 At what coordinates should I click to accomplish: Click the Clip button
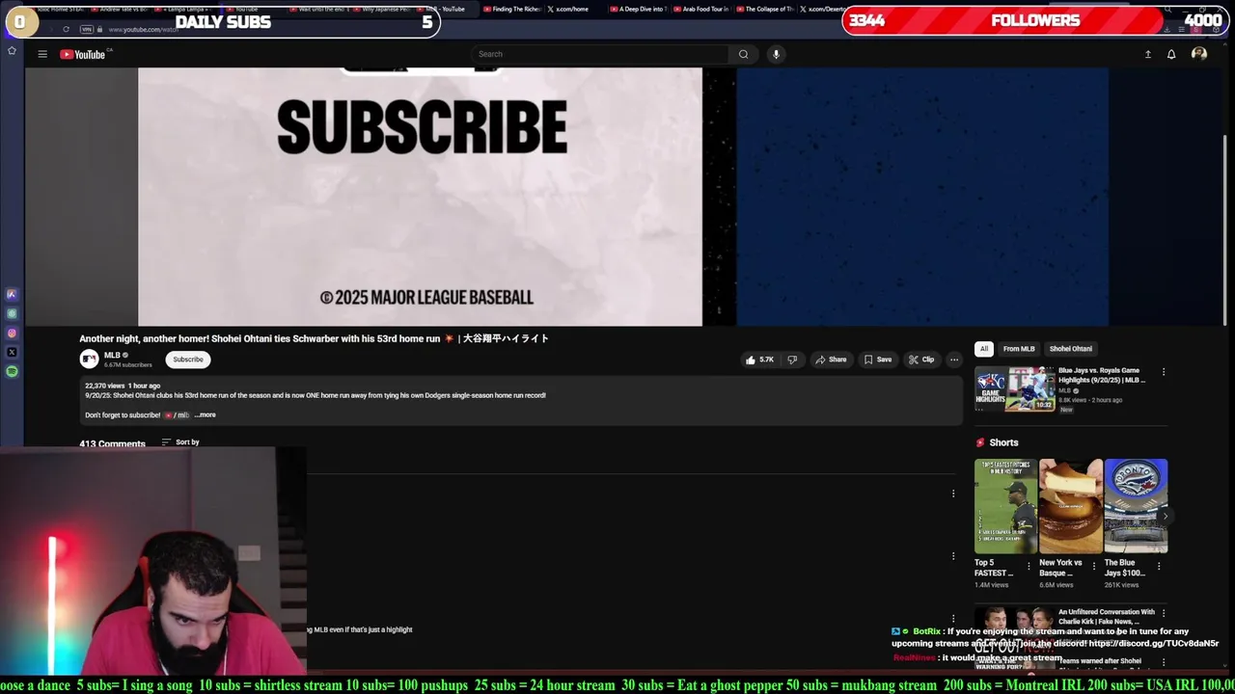tap(921, 360)
